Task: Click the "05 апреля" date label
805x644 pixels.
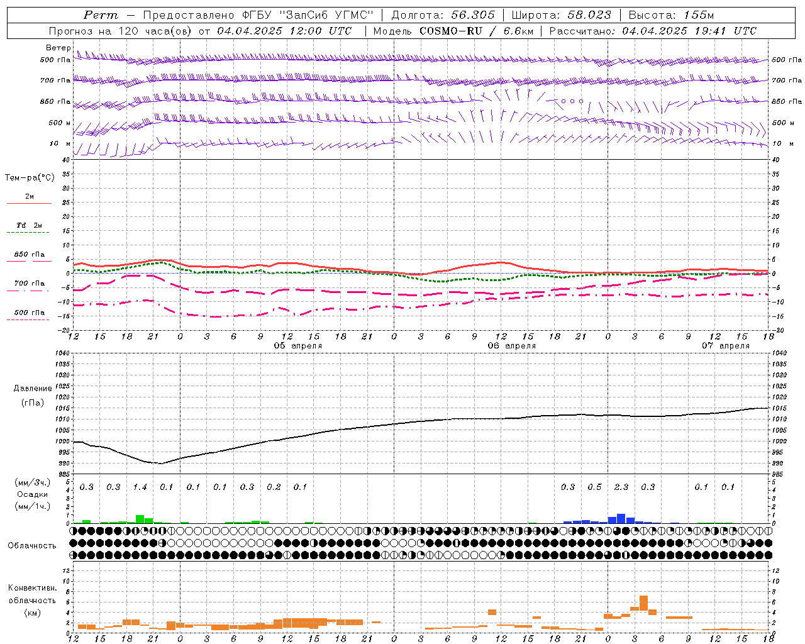Action: coord(298,346)
